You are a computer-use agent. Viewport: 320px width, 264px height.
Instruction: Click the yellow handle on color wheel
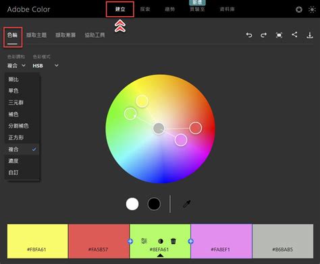pos(142,101)
